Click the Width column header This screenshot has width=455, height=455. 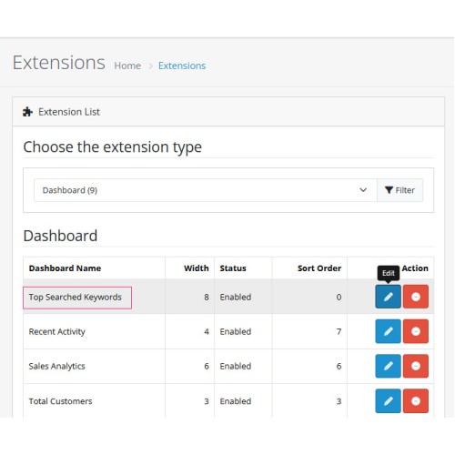point(197,268)
